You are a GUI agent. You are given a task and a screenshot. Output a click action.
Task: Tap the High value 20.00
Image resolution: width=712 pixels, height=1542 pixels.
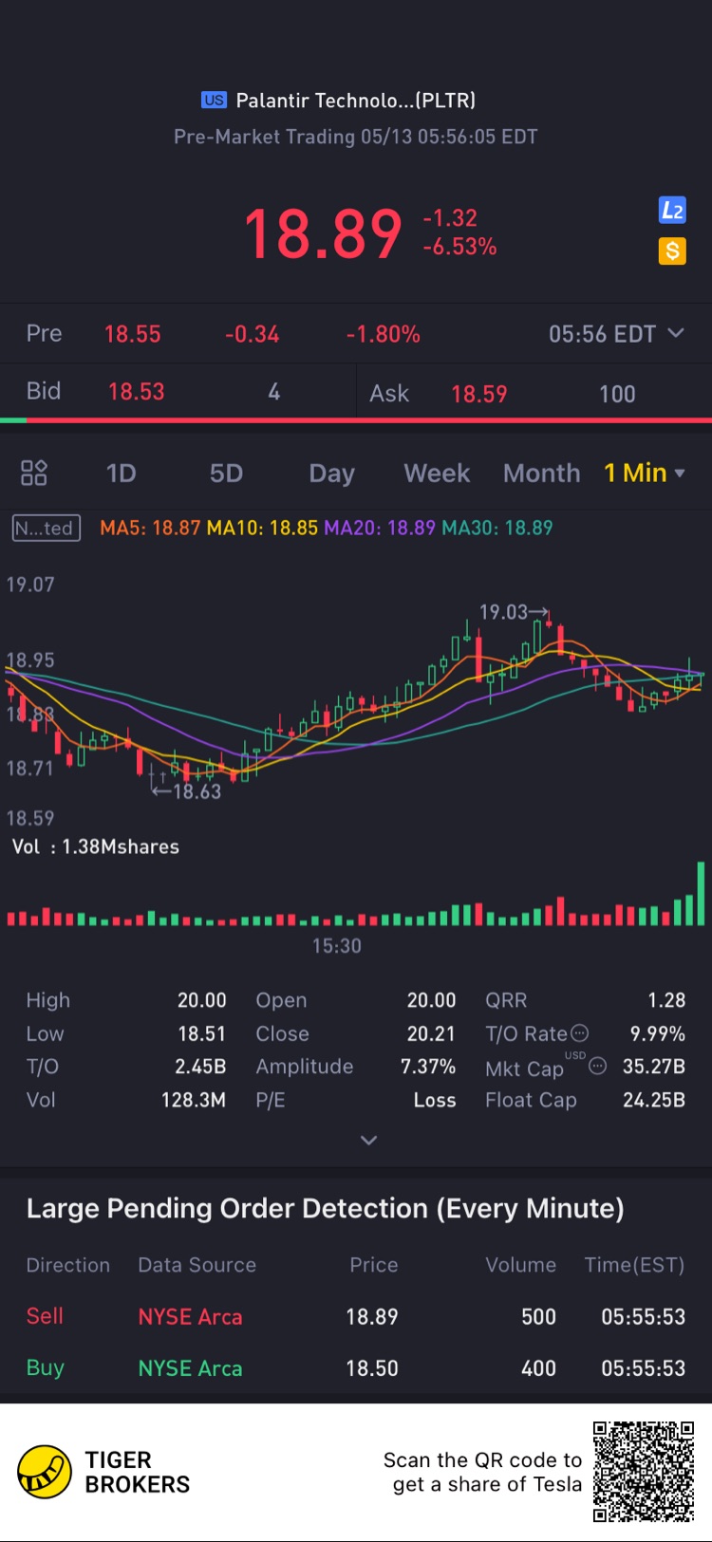point(202,1000)
